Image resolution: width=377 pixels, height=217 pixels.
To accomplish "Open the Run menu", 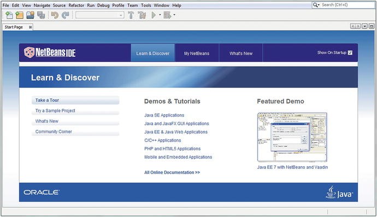I will click(91, 5).
